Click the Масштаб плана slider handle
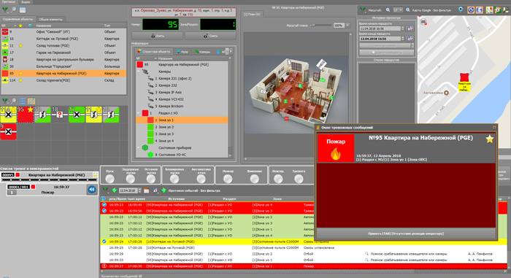511x278 pixels. point(313,25)
